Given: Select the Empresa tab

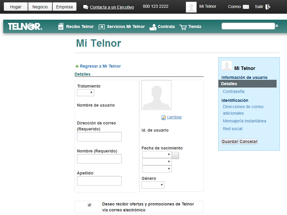Looking at the screenshot, I should [65, 7].
